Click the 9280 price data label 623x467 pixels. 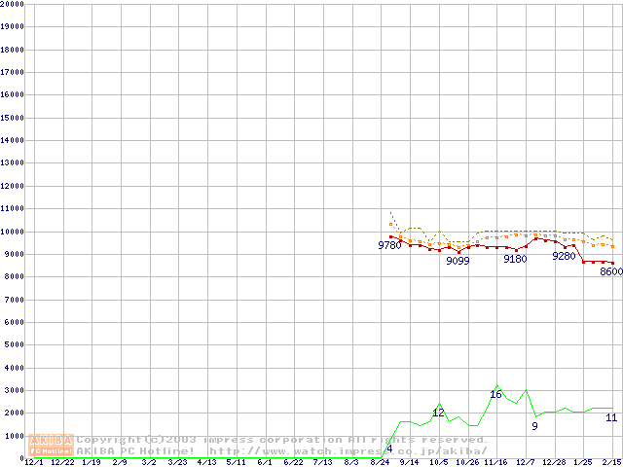[564, 257]
